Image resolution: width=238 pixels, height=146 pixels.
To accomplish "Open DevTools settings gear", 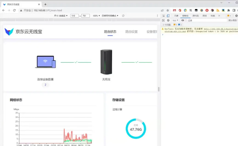I will pos(237,16).
